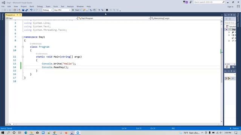This screenshot has width=241, height=135.
Task: Open the Edit menu
Action: [9, 6]
